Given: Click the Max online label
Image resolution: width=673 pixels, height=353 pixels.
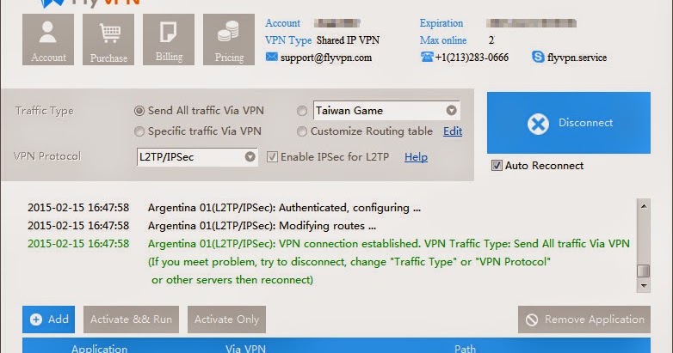Looking at the screenshot, I should point(443,40).
